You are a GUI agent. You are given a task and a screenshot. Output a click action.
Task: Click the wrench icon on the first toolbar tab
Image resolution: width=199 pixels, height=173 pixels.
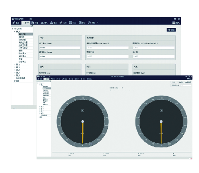13,23
